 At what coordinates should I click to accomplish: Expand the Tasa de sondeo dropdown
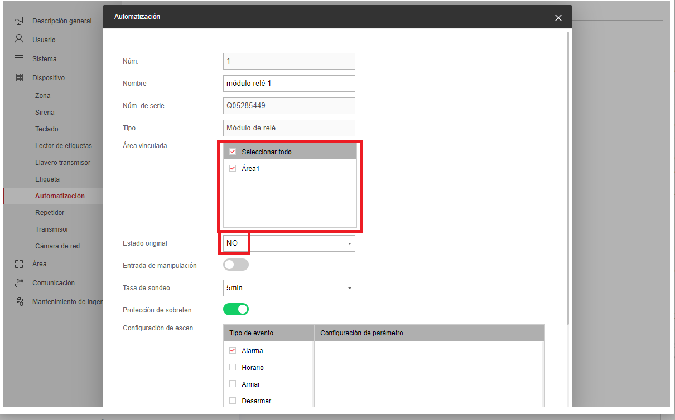click(x=289, y=288)
